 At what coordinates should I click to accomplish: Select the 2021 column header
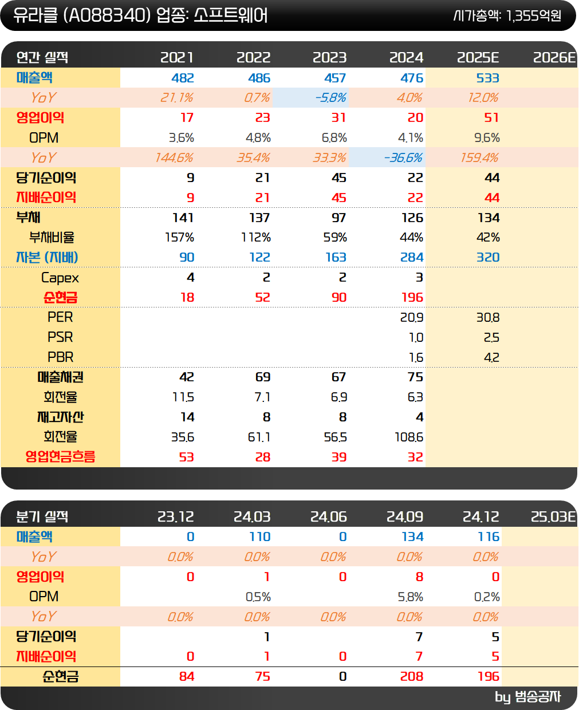[177, 57]
